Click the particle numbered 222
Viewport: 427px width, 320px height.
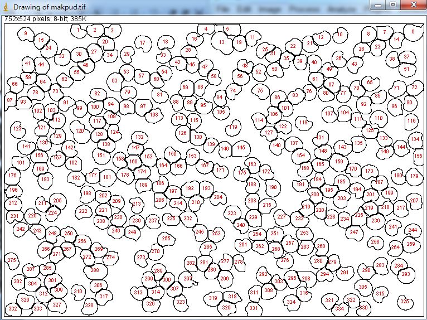click(83, 211)
